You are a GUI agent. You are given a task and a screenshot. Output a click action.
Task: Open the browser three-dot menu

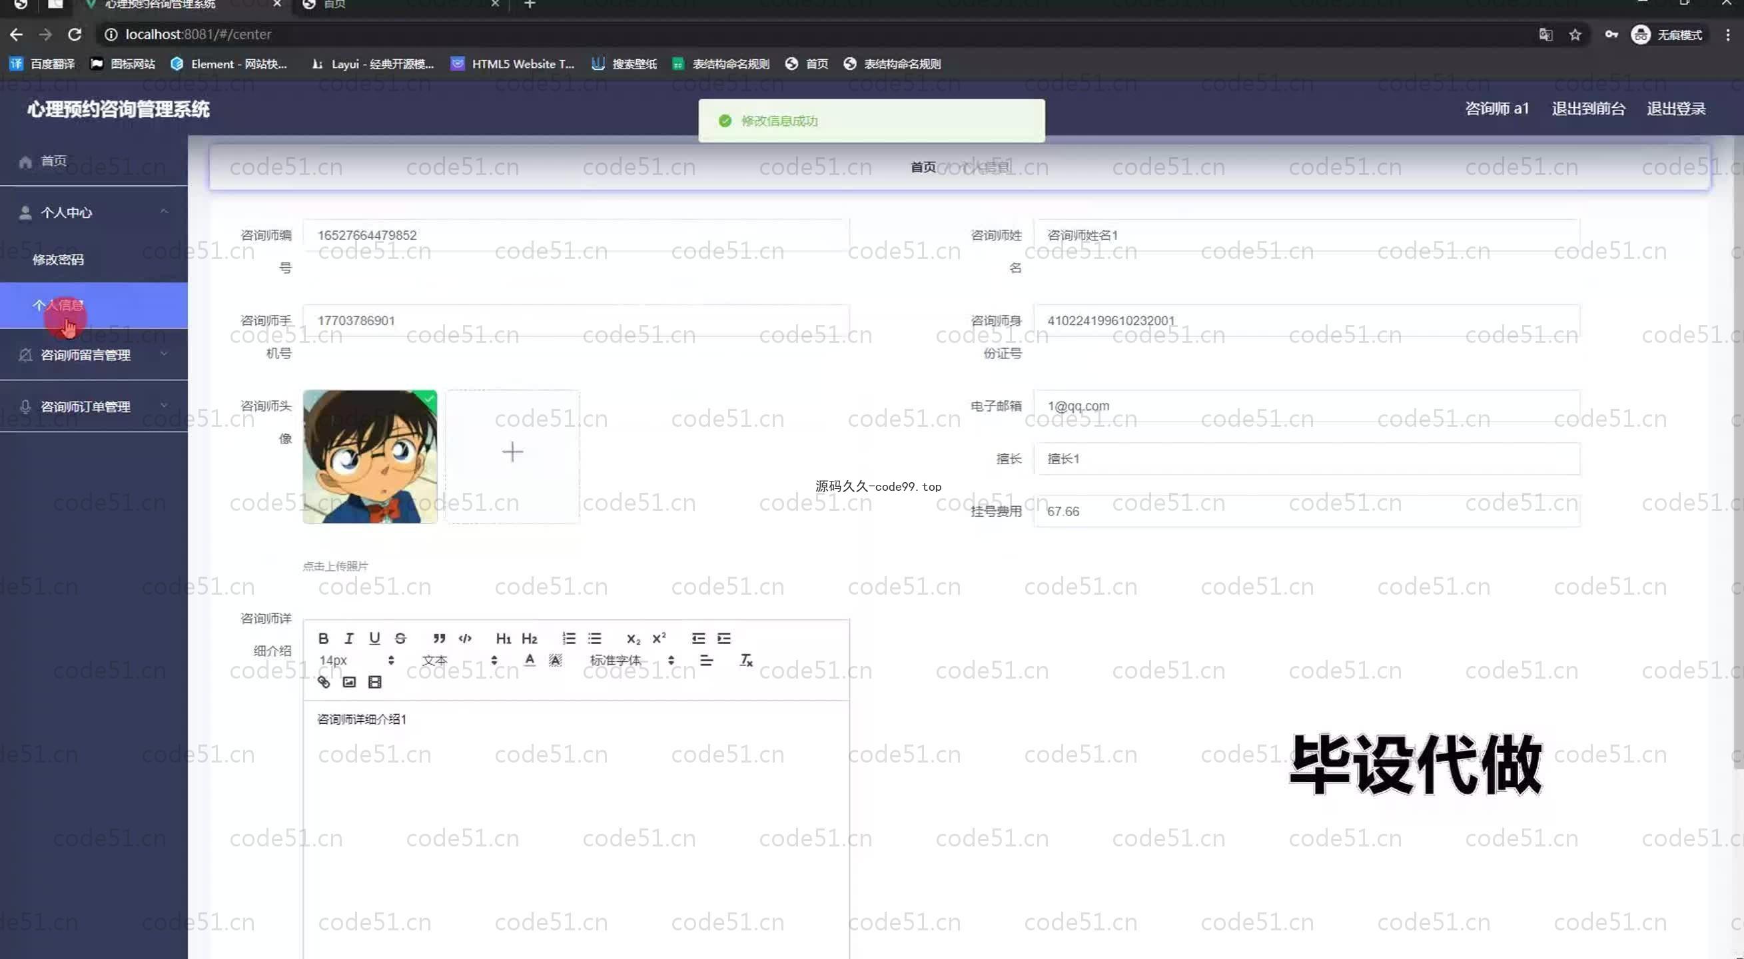(x=1728, y=35)
